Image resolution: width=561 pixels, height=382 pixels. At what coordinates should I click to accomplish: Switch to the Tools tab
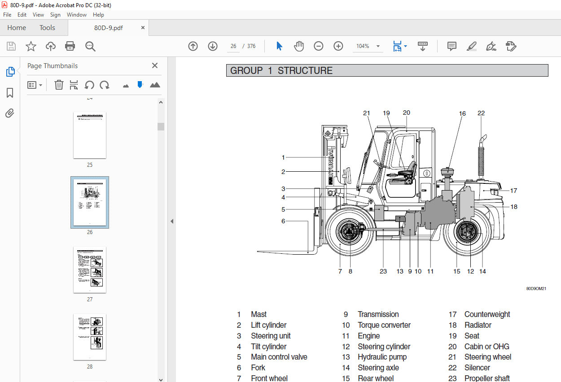click(x=47, y=28)
